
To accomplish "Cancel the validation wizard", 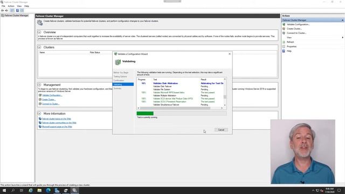I will tap(221, 130).
